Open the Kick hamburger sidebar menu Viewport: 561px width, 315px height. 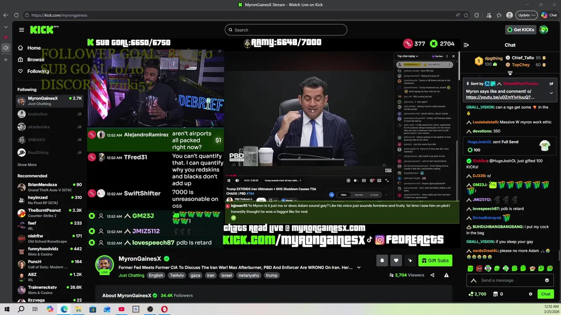tap(21, 30)
